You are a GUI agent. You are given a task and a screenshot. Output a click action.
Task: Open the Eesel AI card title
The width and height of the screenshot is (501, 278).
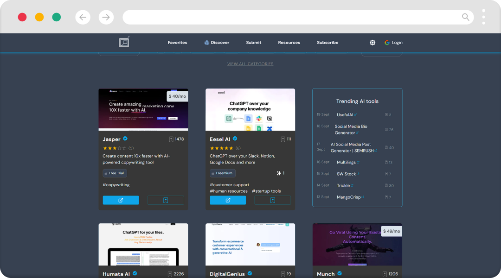220,139
